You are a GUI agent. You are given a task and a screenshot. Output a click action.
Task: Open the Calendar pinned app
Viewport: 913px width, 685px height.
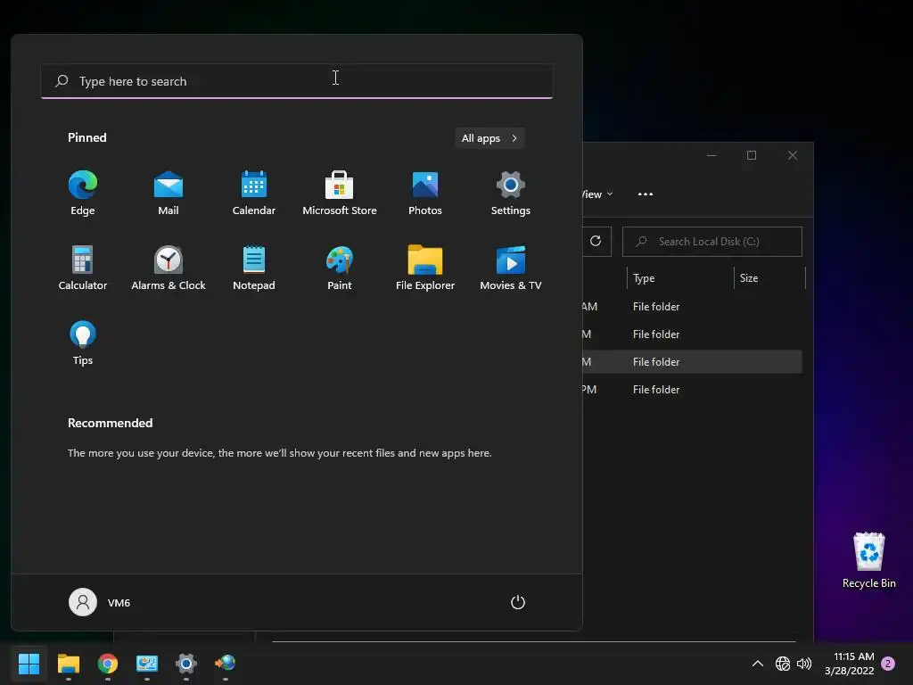pos(254,194)
